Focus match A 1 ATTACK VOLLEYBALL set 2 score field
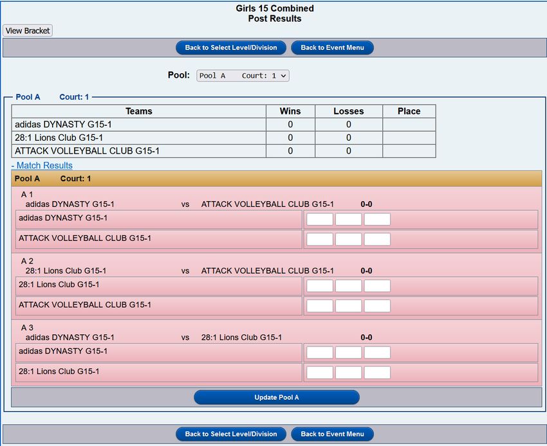This screenshot has width=547, height=446. tap(349, 239)
